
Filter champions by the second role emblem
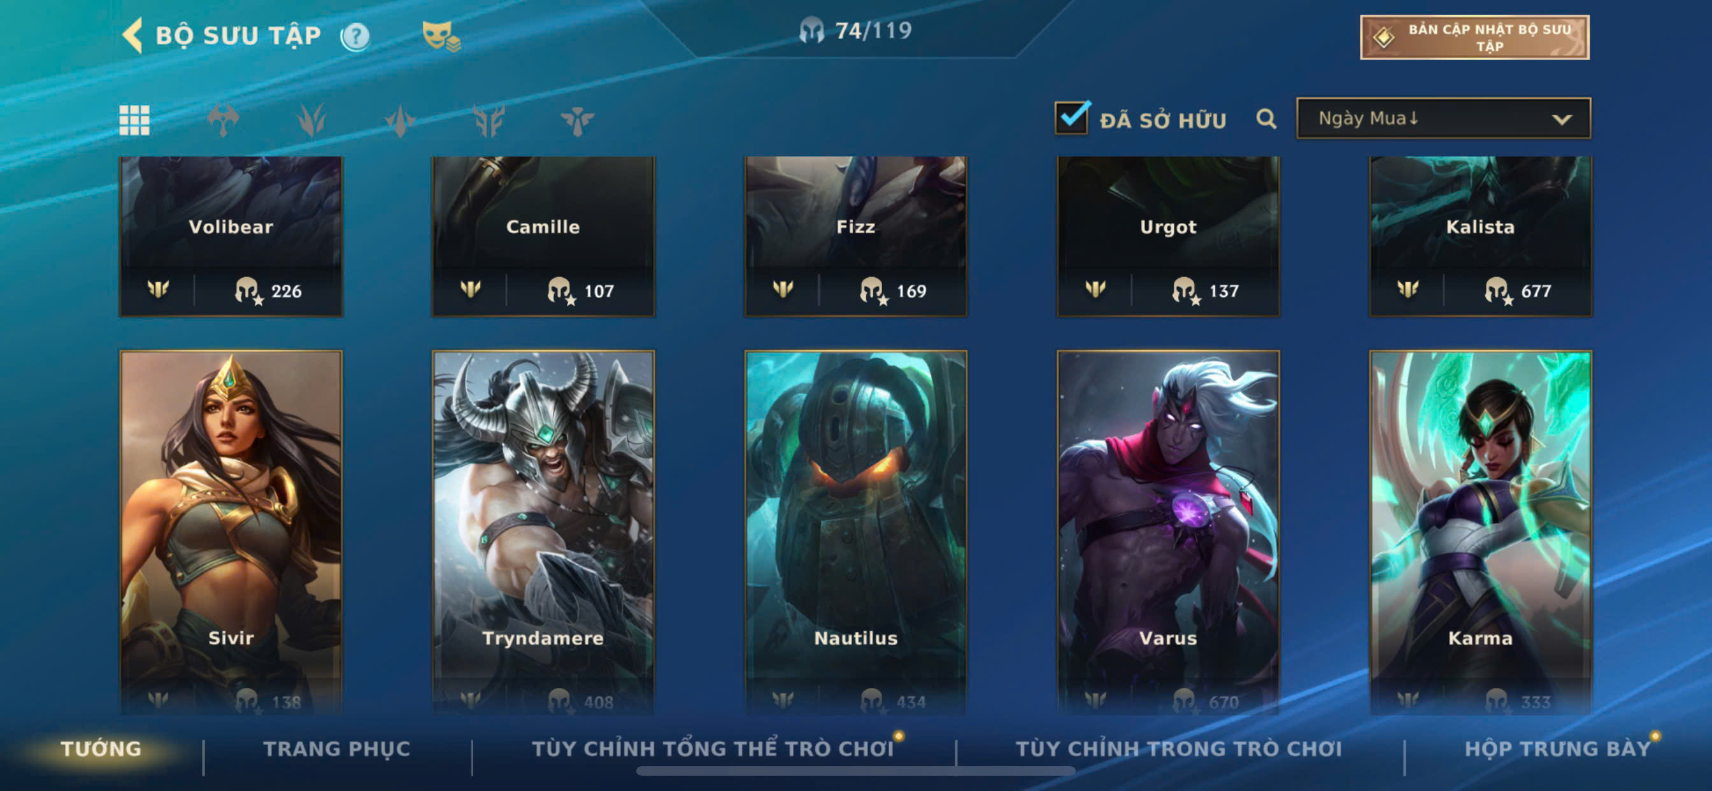311,120
